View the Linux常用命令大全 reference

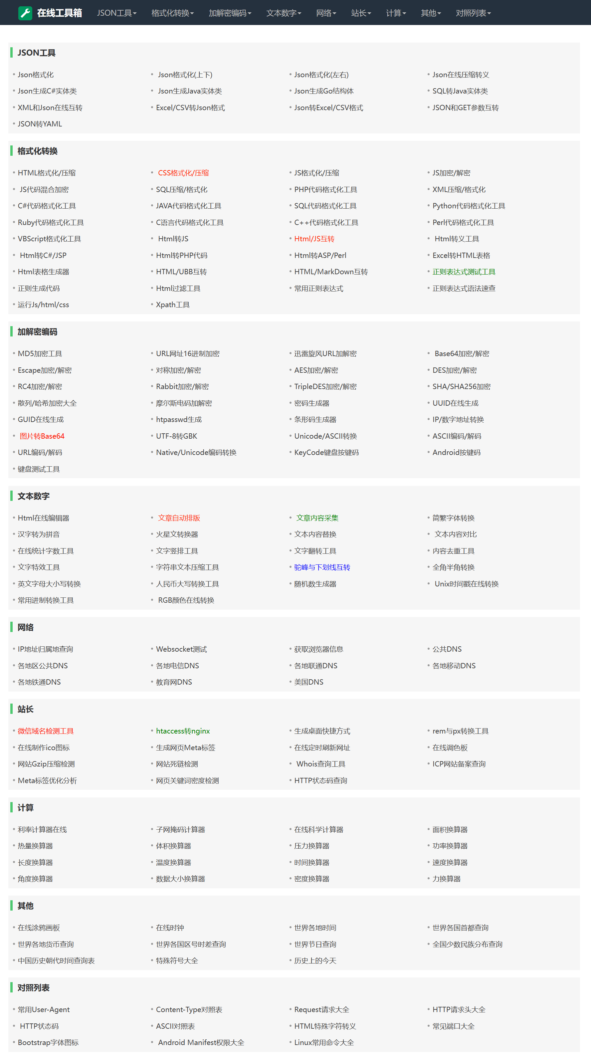click(324, 1042)
